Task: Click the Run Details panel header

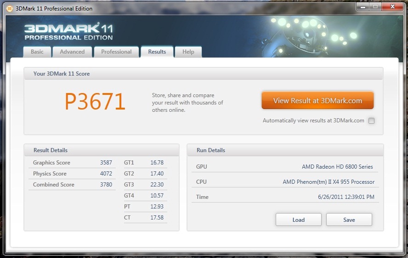Action: tap(285, 150)
